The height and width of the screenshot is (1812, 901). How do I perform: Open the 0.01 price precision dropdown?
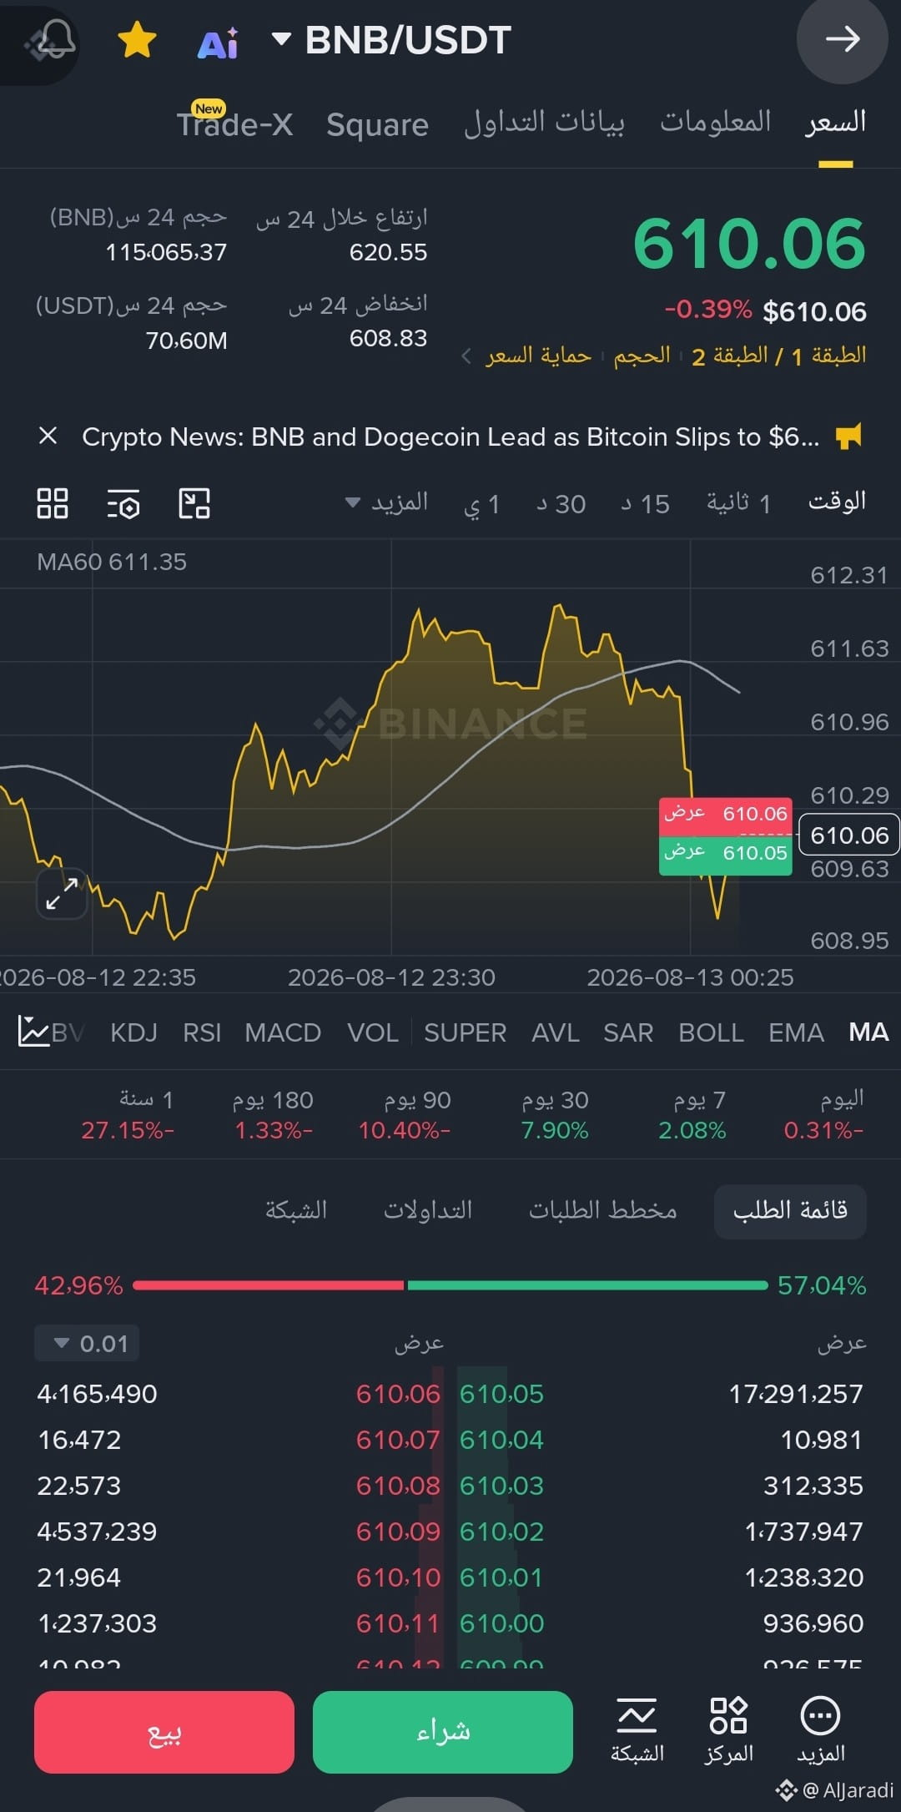(x=87, y=1343)
